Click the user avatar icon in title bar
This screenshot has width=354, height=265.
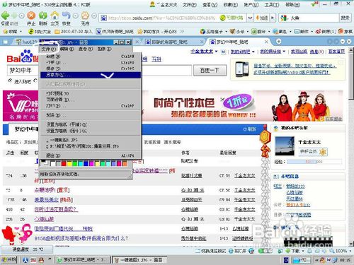point(152,4)
